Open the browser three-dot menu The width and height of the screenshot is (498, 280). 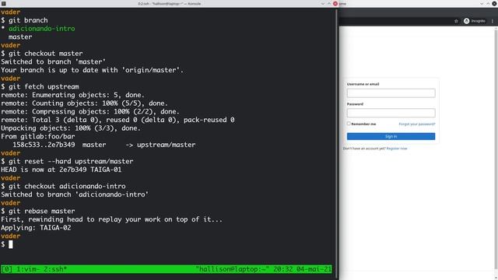pyautogui.click(x=493, y=21)
